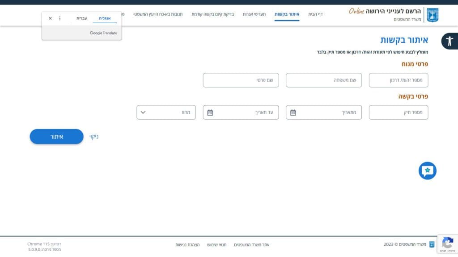The width and height of the screenshot is (458, 257).
Task: Go to דף הבית in navigation
Action: point(315,14)
